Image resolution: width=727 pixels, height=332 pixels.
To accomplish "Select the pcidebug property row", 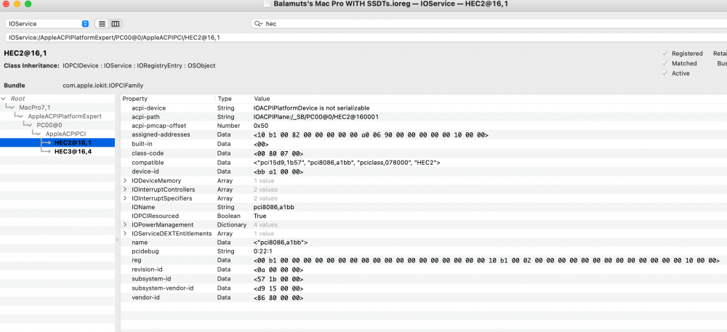I will click(424, 251).
